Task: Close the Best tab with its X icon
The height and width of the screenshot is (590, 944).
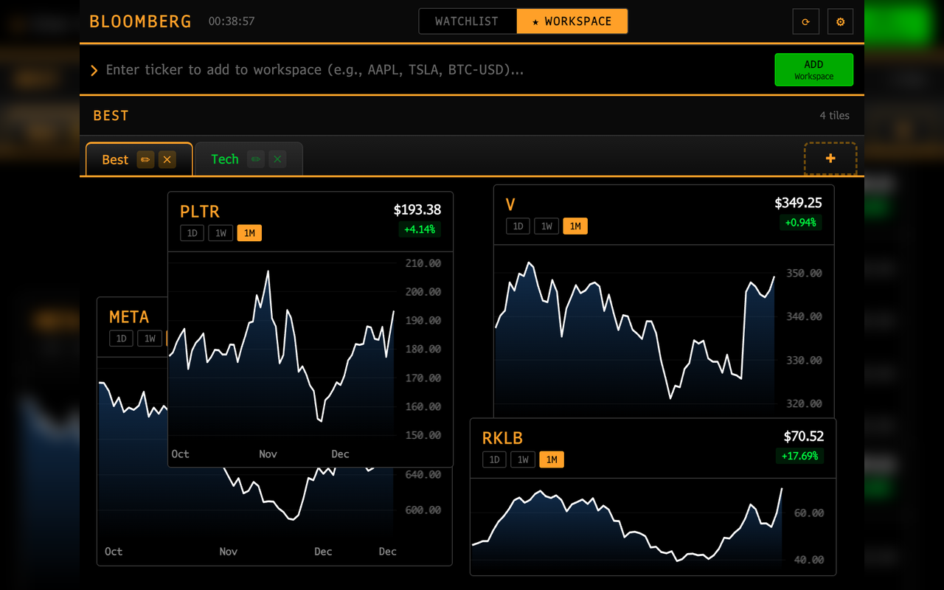Action: point(167,159)
